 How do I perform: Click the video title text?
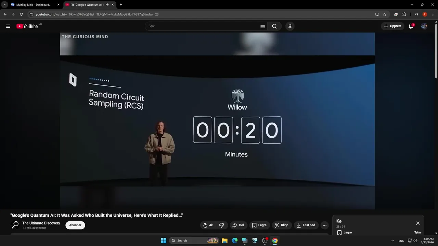click(x=96, y=215)
